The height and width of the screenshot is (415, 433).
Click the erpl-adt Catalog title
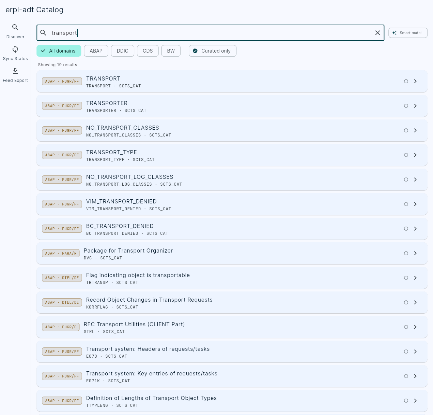click(34, 10)
